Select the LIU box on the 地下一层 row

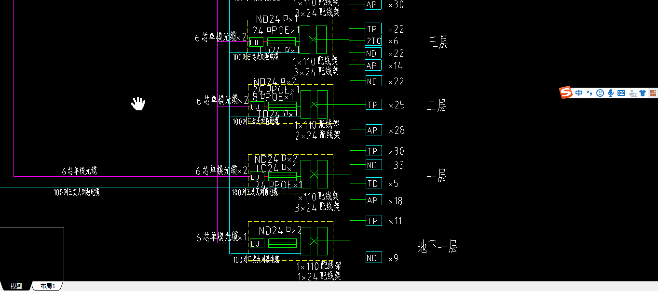click(257, 243)
